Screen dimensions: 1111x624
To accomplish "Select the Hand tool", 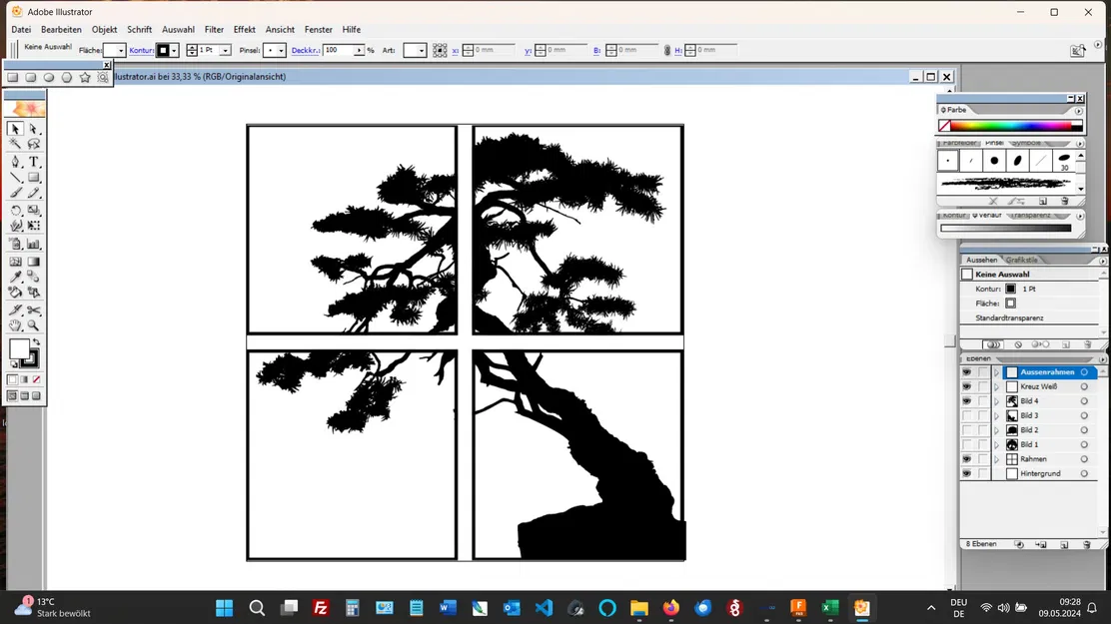I will point(15,323).
